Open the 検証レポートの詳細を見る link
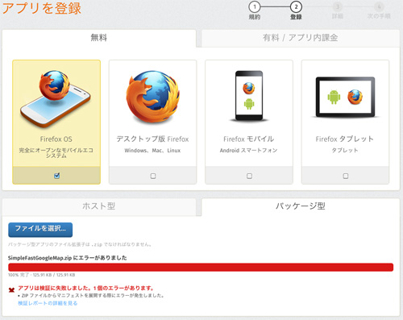 point(48,303)
